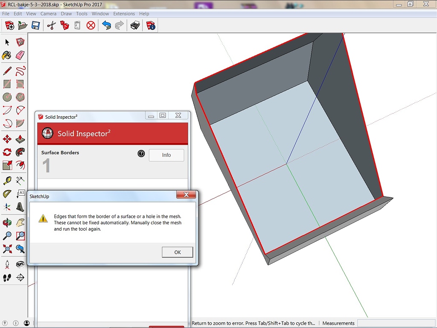Undo the last action
This screenshot has height=328, width=437.
tap(106, 26)
